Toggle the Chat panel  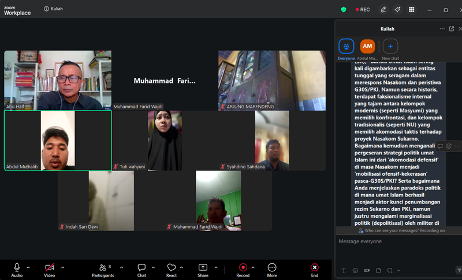click(x=141, y=270)
